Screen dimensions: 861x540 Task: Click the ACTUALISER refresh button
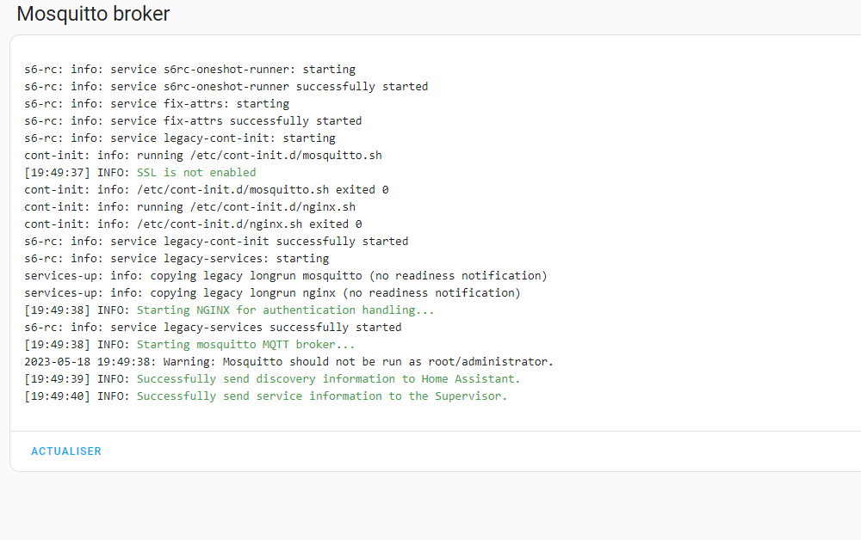[66, 451]
